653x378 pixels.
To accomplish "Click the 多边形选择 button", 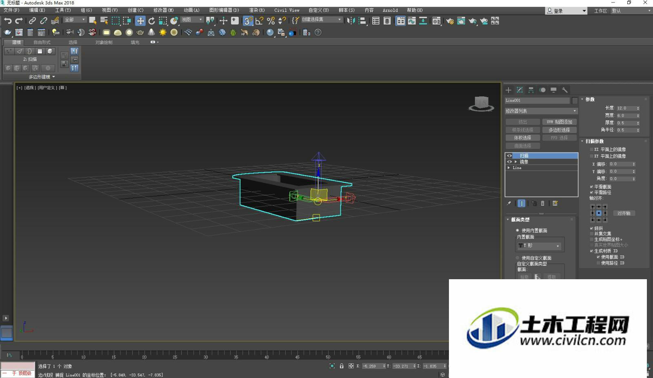I will [559, 130].
